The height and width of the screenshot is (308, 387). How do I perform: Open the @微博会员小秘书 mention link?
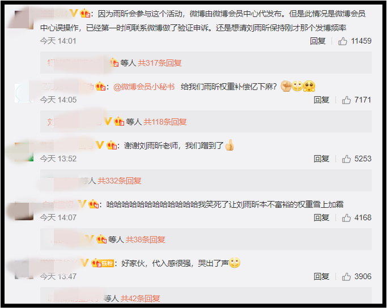click(x=144, y=87)
